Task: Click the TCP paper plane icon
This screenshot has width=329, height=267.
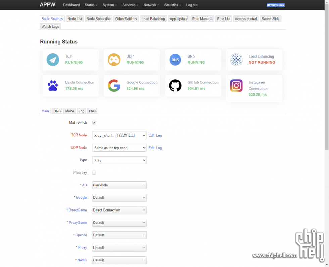Action: (53, 60)
